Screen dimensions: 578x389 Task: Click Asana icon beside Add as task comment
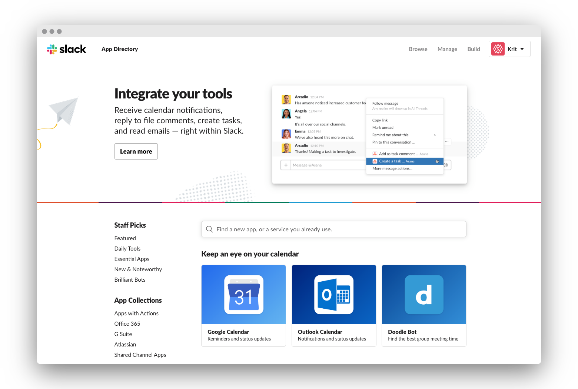(375, 154)
